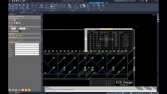Open the workspace switching gear in the status bar

point(142,93)
